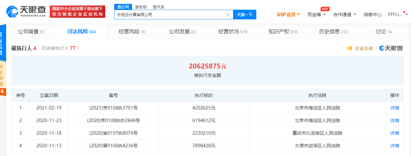This screenshot has height=156, width=411.
Task: Click case number (2020)京0108执恢2848号
Action: [x=113, y=120]
